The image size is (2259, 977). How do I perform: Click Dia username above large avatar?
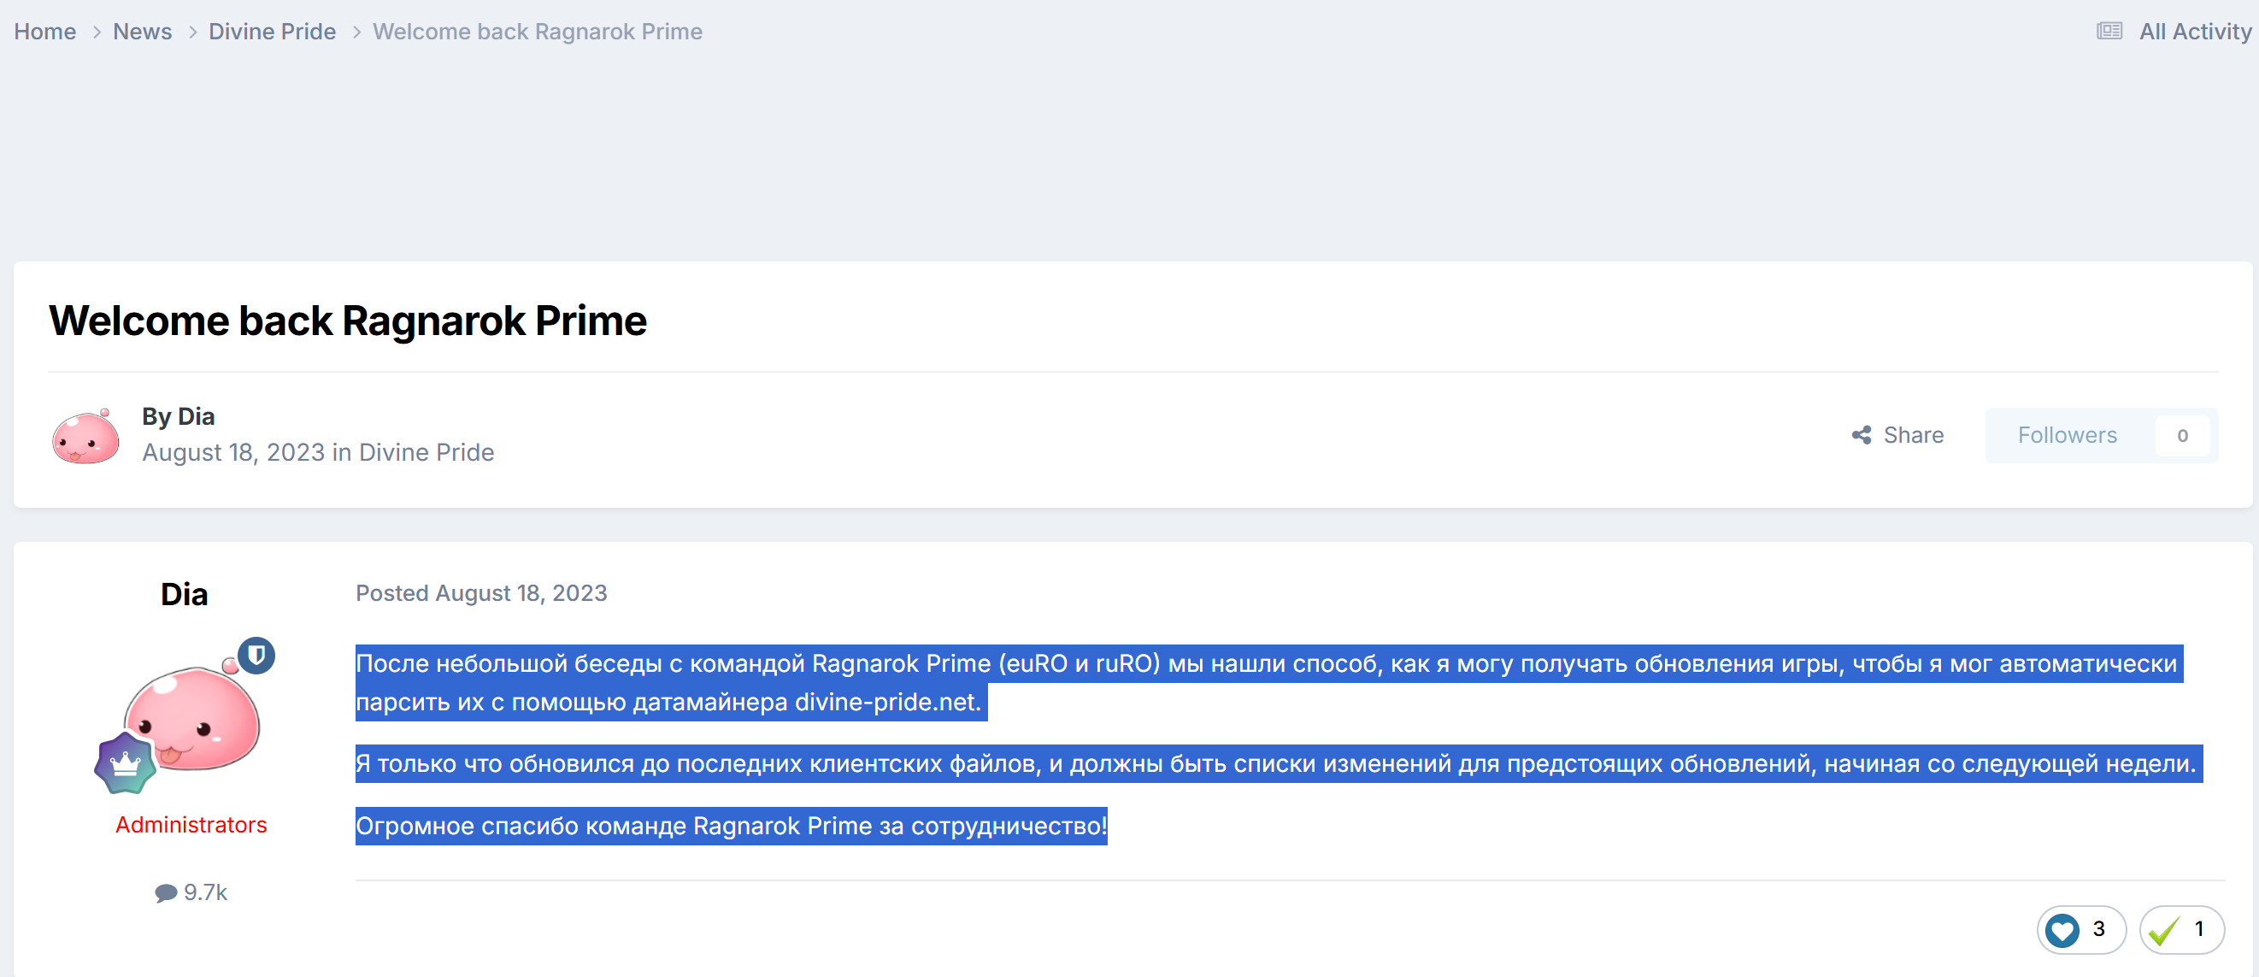click(184, 595)
